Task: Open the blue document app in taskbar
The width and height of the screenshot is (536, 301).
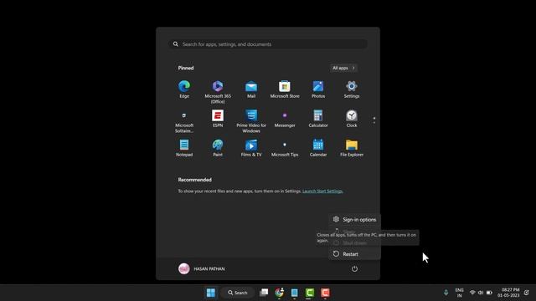Action: click(x=294, y=293)
